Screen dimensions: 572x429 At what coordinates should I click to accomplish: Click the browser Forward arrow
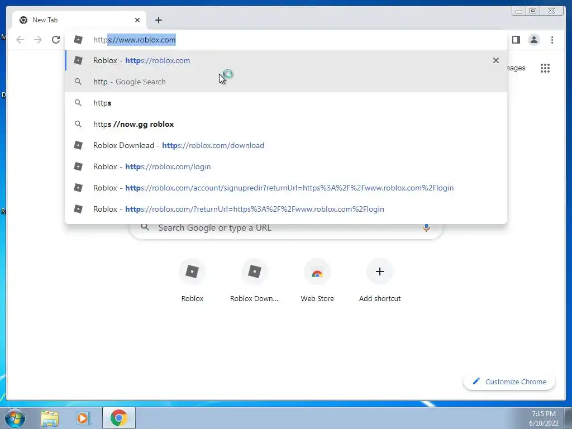pyautogui.click(x=38, y=40)
